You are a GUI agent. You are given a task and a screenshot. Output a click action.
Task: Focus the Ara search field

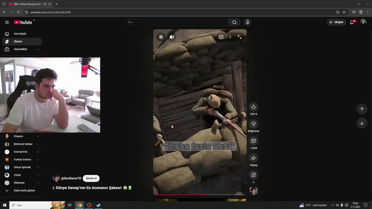[x=176, y=22]
